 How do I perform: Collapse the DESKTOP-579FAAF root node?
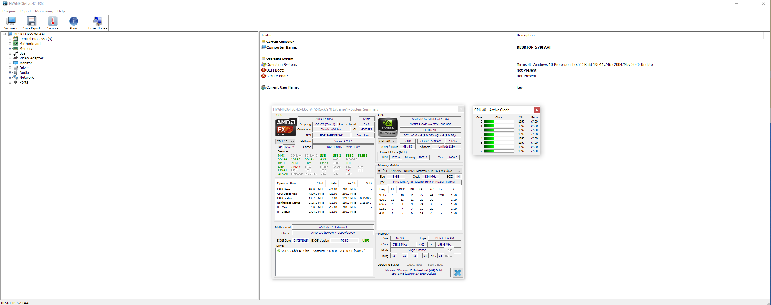pos(5,34)
